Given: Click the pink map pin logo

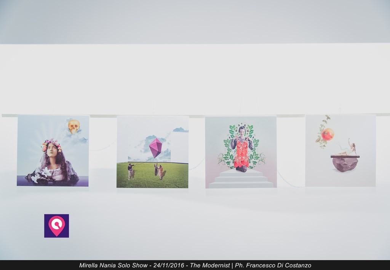Looking at the screenshot, I should 56,226.
